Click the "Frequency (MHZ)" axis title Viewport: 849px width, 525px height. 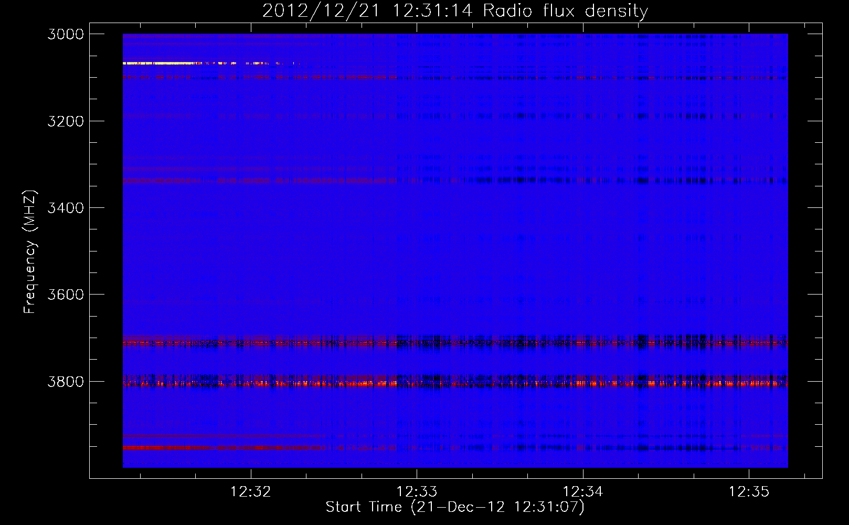click(x=30, y=251)
